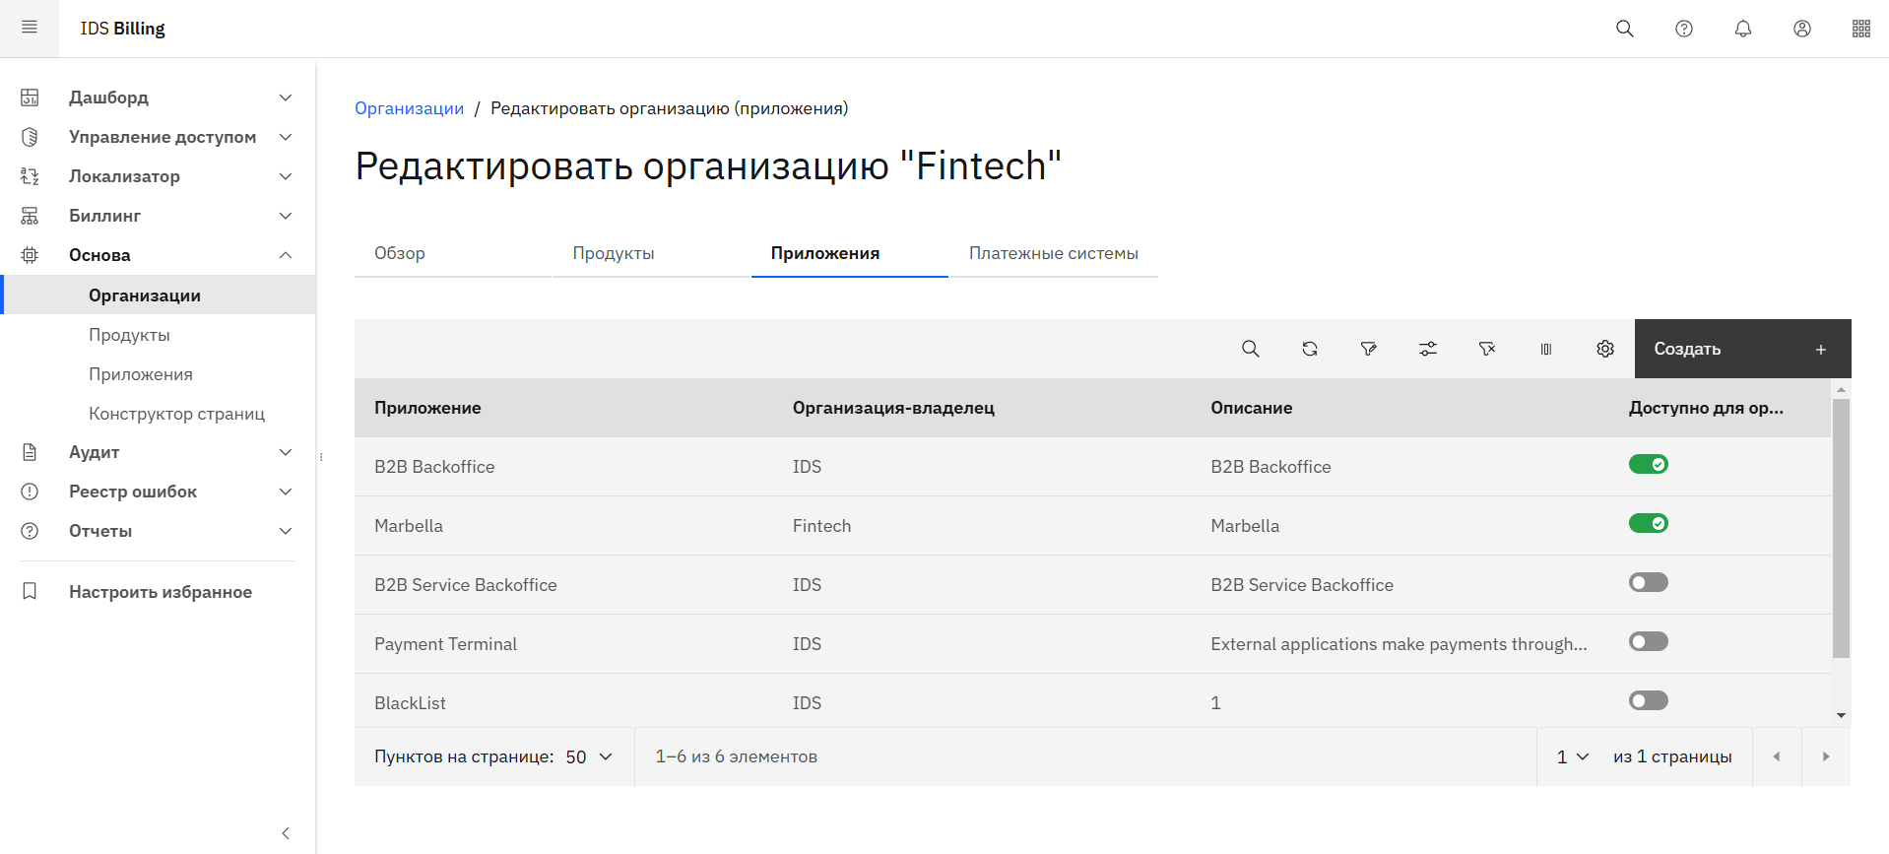Viewport: 1889px width, 854px height.
Task: Open the app switcher grid icon
Action: [x=1860, y=29]
